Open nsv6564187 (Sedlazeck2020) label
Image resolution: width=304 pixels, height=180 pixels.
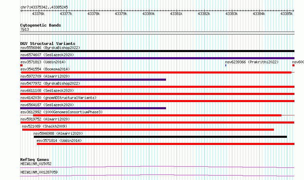pos(47,105)
